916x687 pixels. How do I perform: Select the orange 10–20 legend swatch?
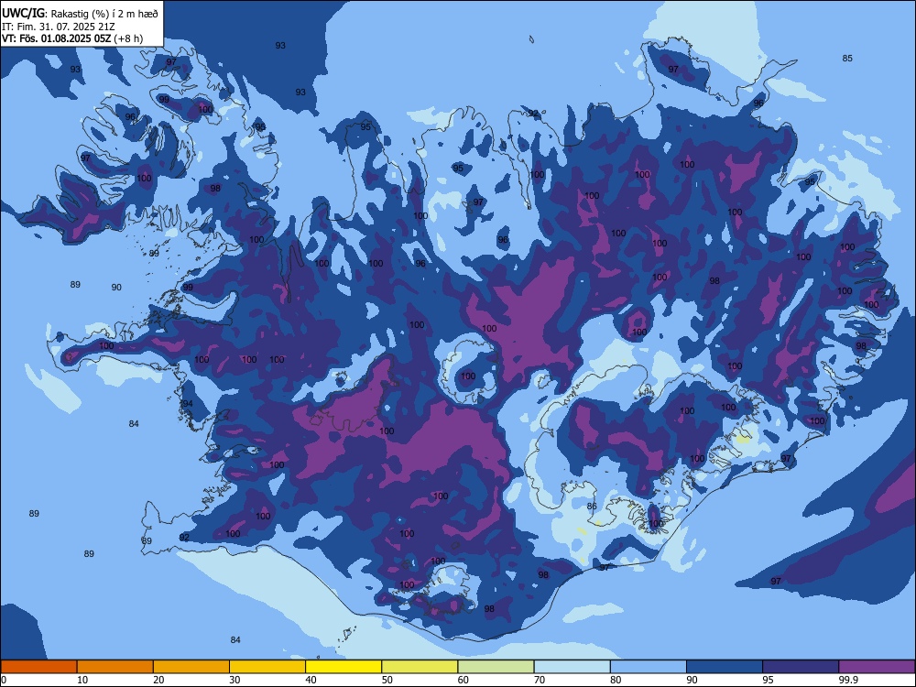(x=115, y=667)
